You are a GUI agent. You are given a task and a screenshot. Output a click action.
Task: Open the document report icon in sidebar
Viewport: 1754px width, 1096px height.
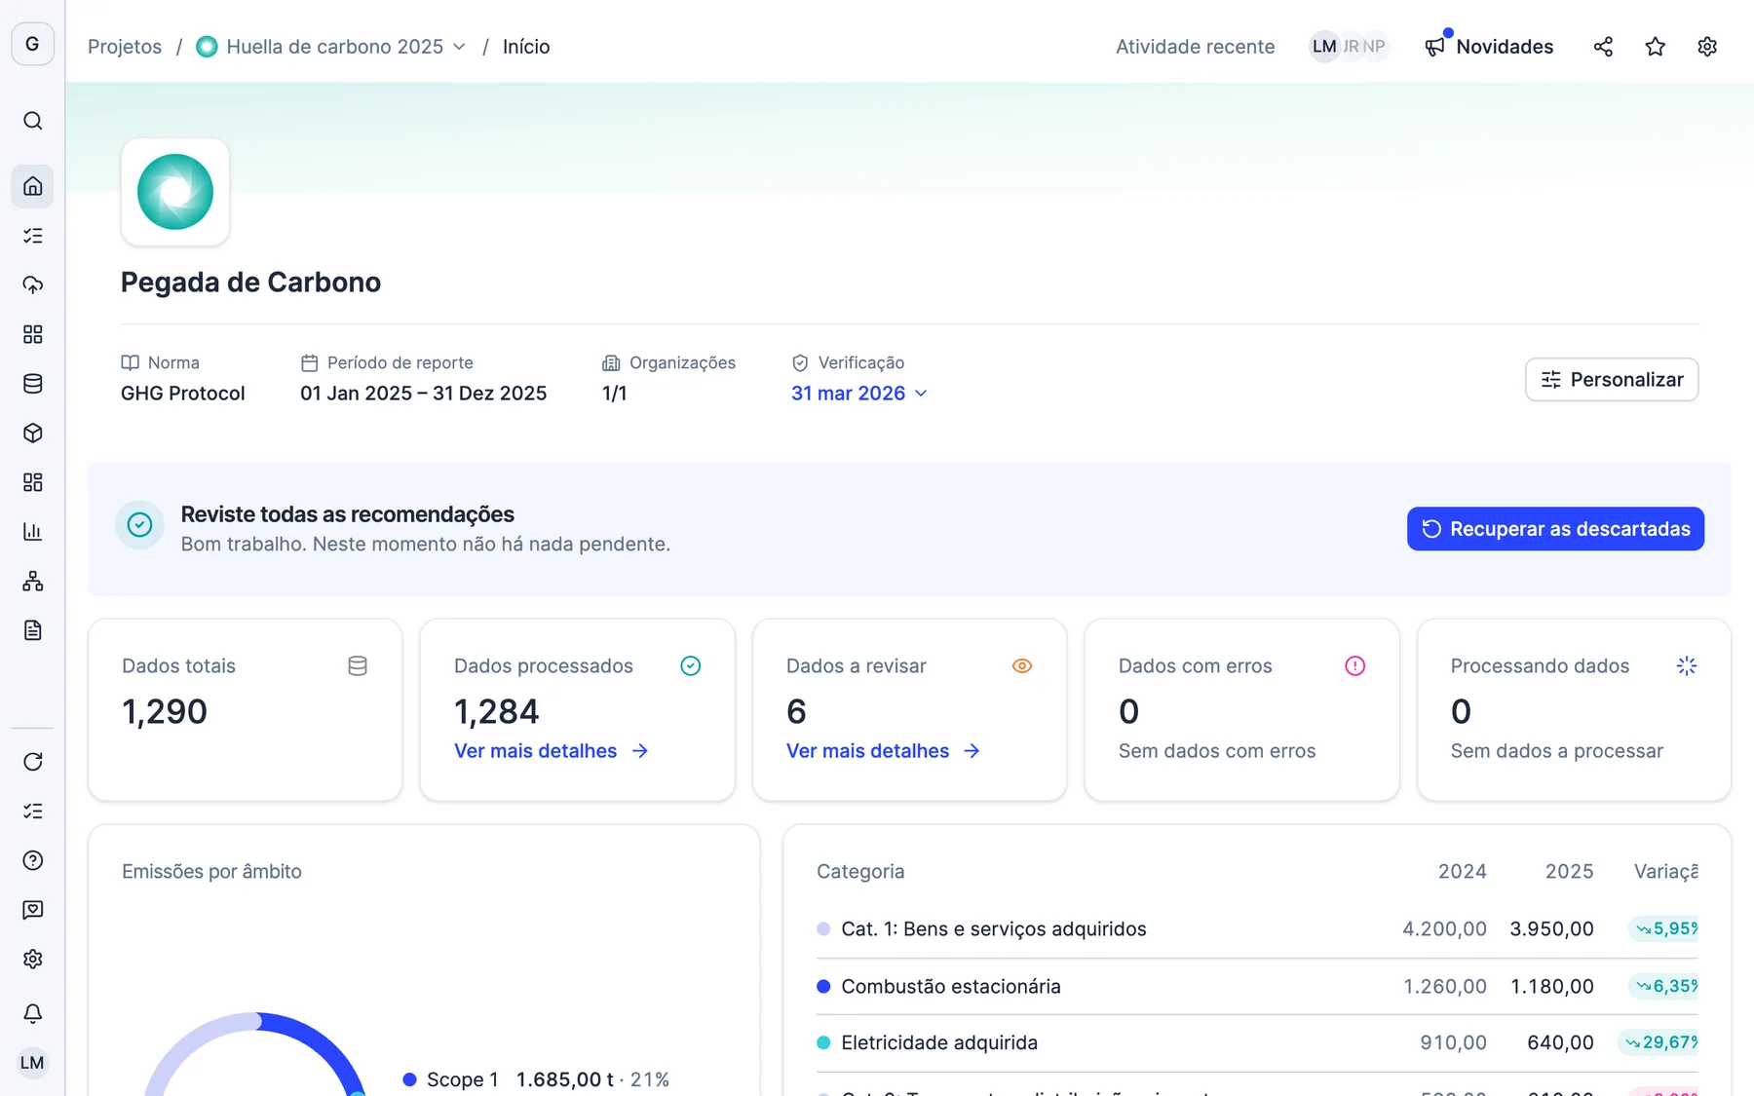pyautogui.click(x=32, y=630)
